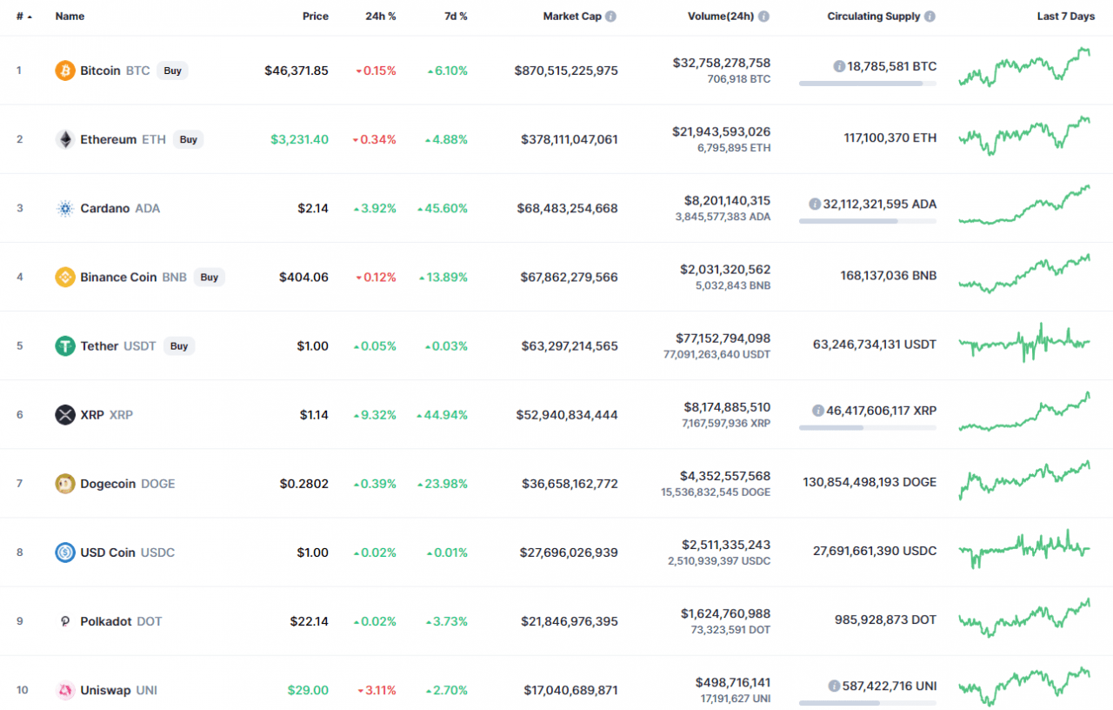Click the Binance Coin logo icon
Viewport: 1113px width, 710px height.
[x=65, y=277]
